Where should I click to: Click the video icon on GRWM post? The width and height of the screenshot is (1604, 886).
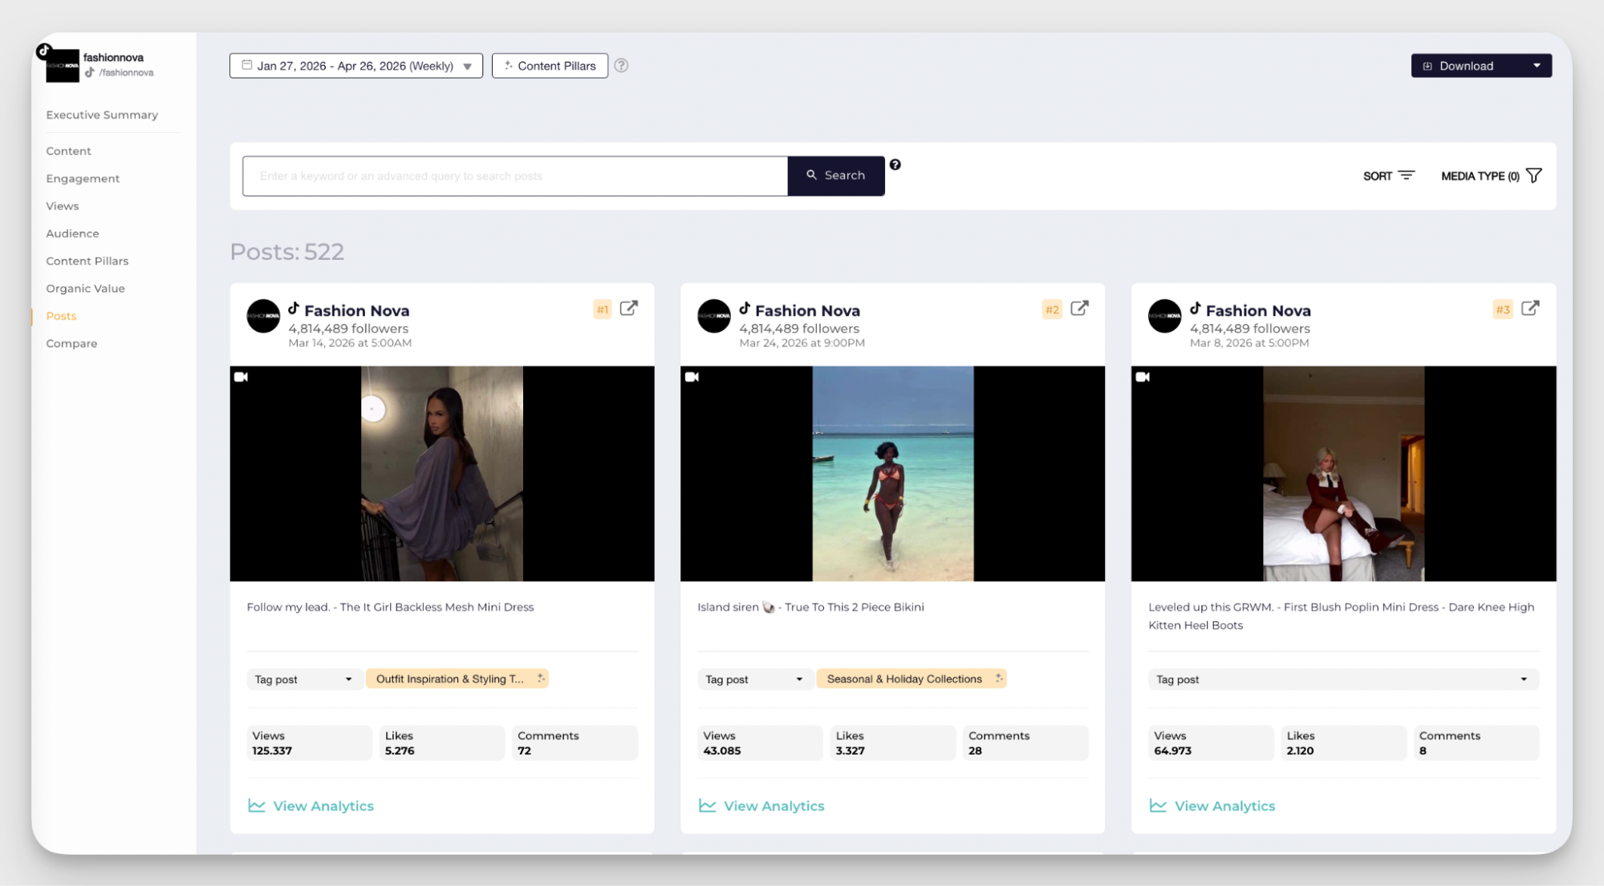click(x=1143, y=377)
